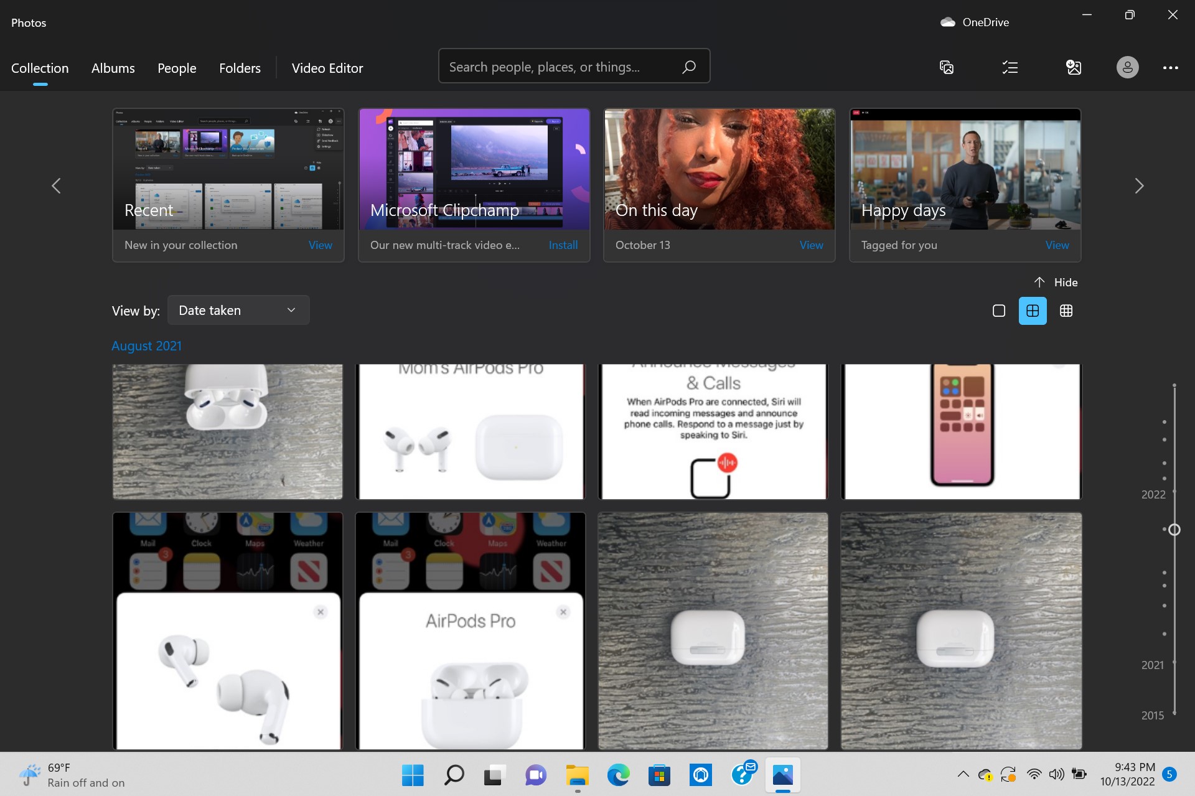Open the Windows Start menu
1195x796 pixels.
click(412, 775)
